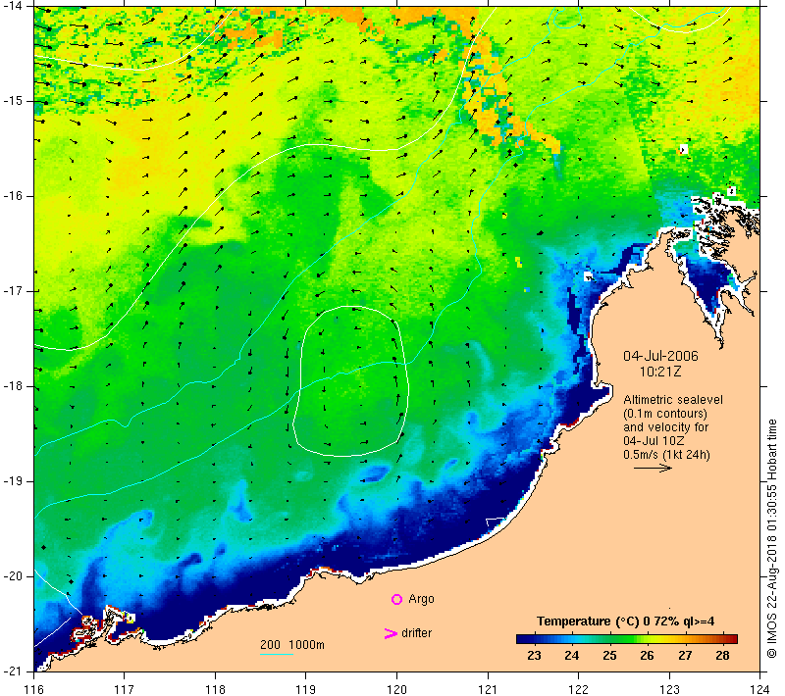Click the '123' longitude axis label
Viewport: 785px width, 696px height.
[669, 689]
